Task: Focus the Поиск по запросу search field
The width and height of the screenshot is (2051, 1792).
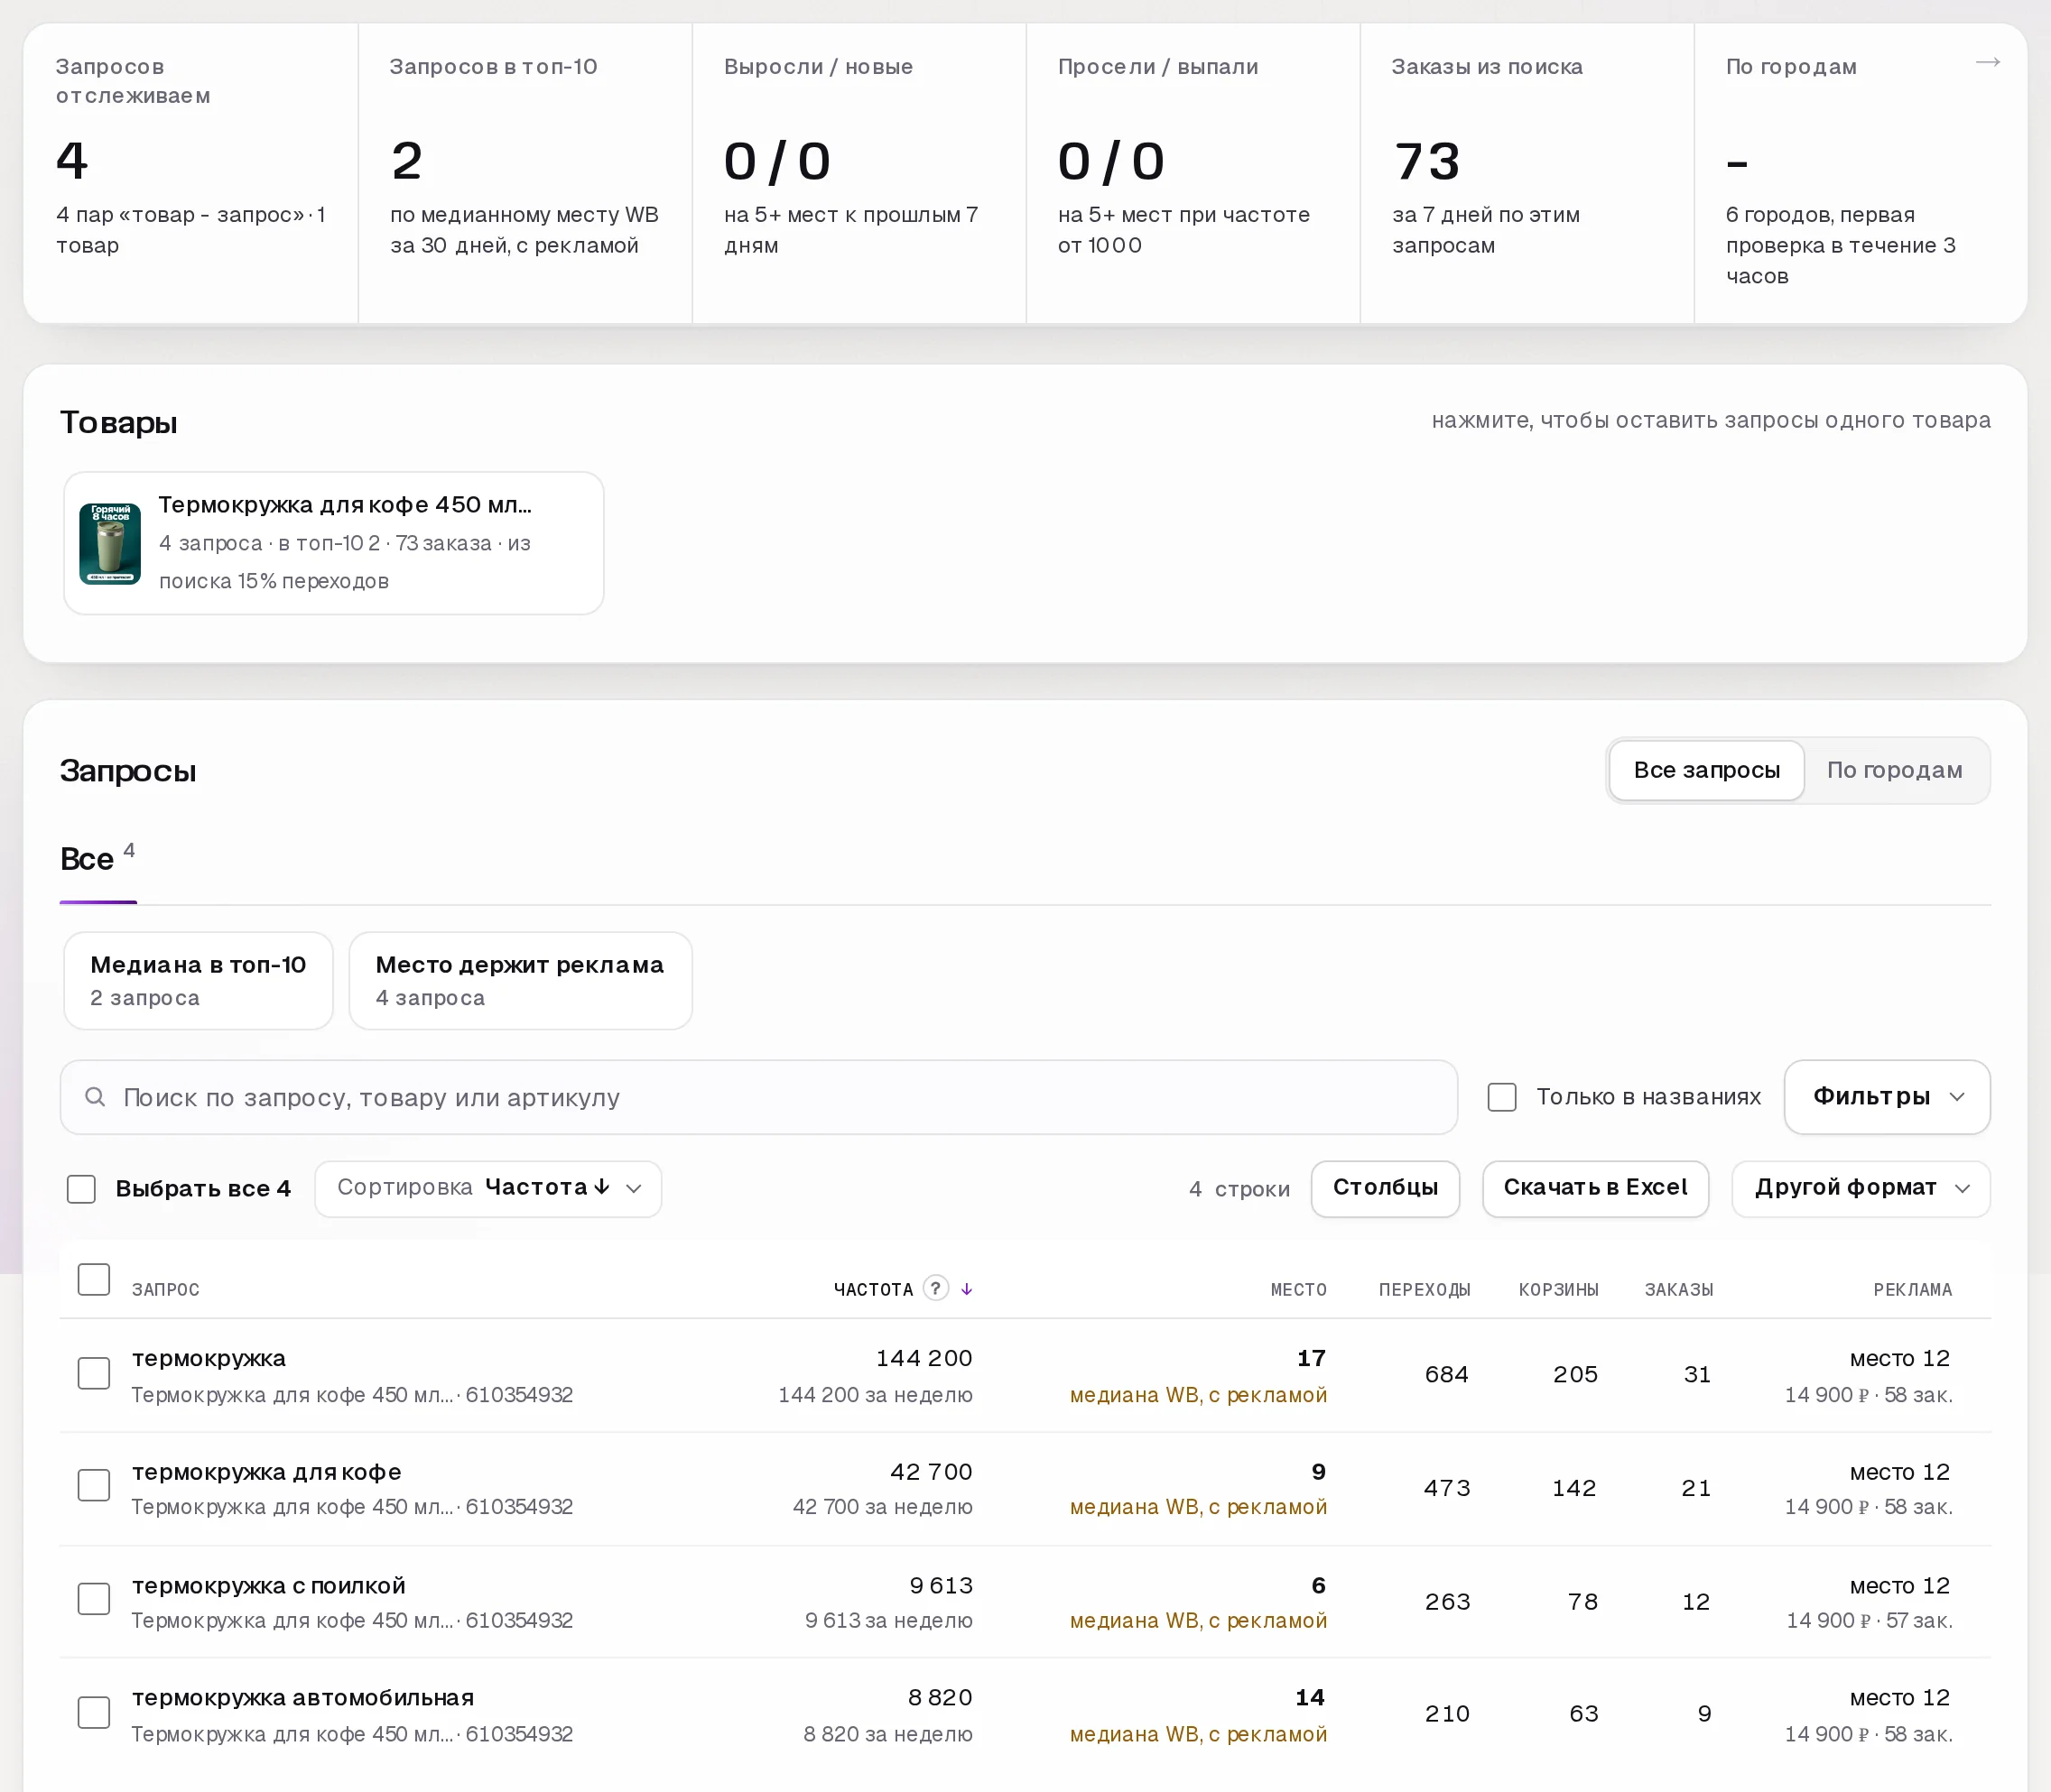Action: pyautogui.click(x=758, y=1097)
